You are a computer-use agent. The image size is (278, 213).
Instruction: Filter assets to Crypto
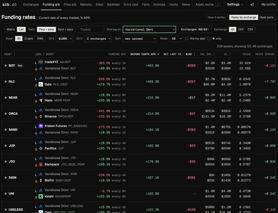point(29,39)
